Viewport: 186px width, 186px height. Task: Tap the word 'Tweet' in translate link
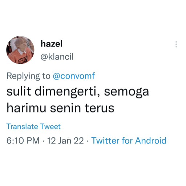50,126
